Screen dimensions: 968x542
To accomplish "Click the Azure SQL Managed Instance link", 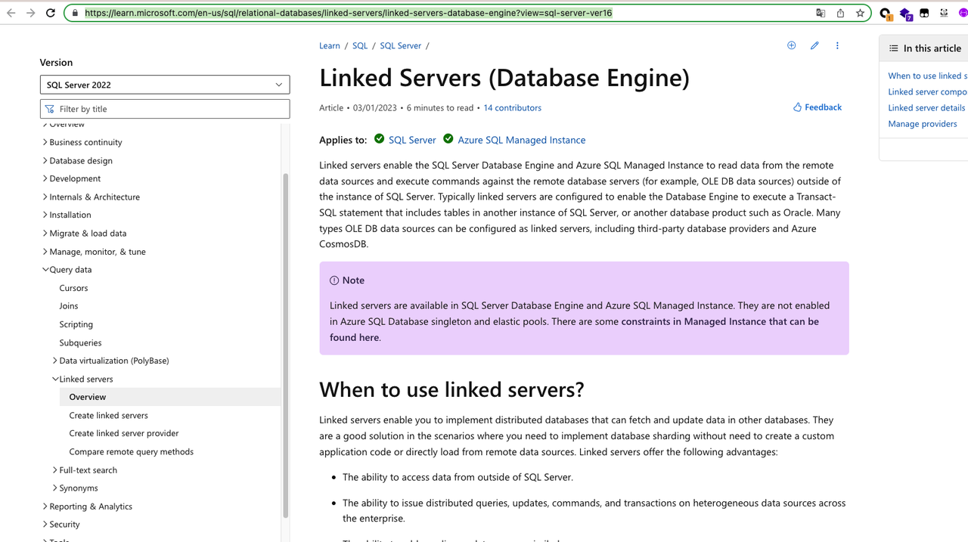I will (x=521, y=140).
